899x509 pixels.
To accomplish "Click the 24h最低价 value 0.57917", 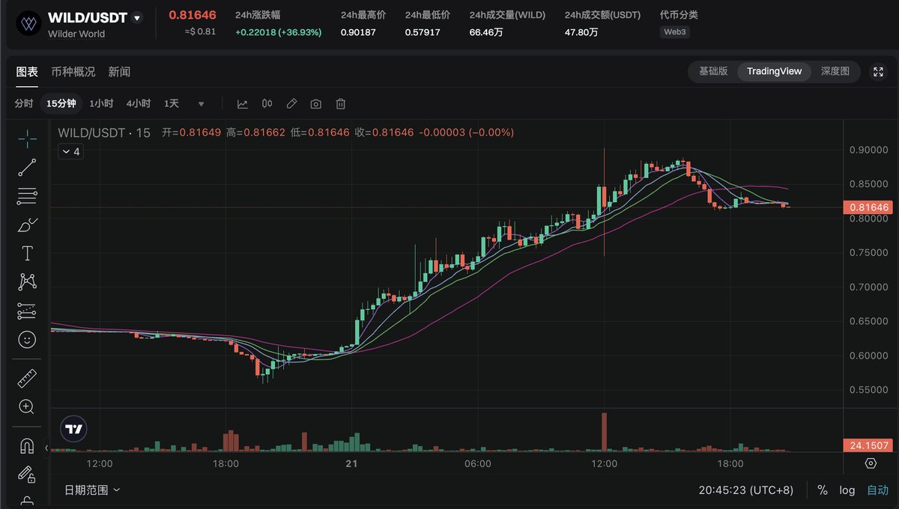I will [423, 32].
